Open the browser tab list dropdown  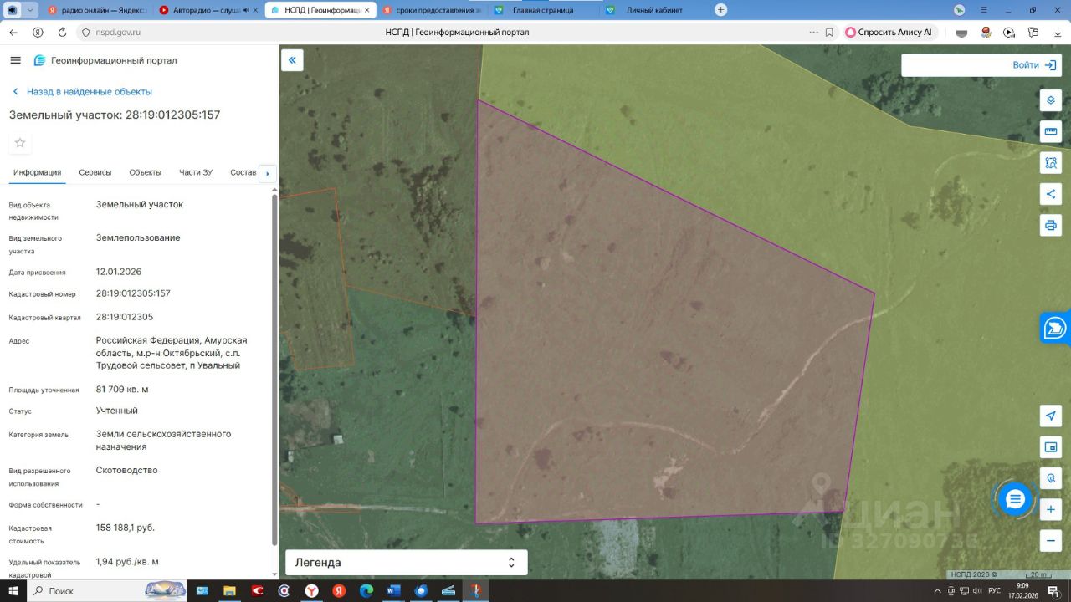[31, 10]
